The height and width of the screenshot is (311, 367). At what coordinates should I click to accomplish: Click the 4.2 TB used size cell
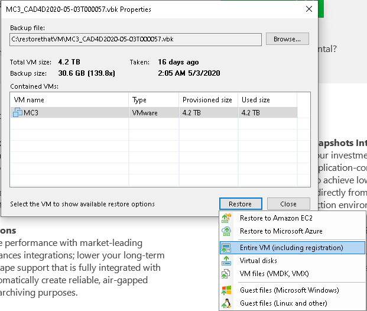pyautogui.click(x=268, y=113)
